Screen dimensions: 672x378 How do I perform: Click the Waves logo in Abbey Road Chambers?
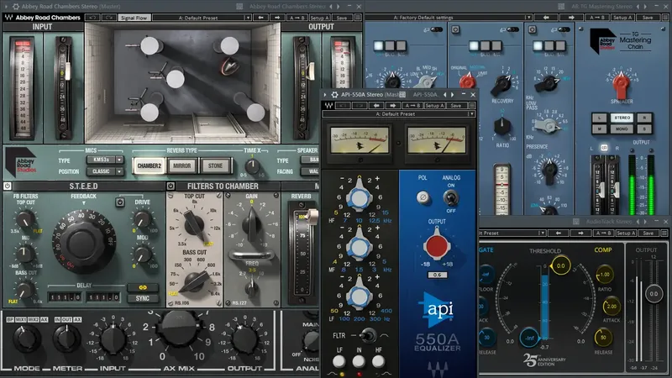coord(8,18)
